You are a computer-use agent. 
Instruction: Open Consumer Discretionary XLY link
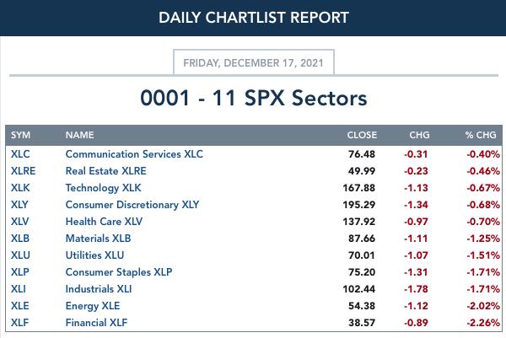(x=132, y=205)
